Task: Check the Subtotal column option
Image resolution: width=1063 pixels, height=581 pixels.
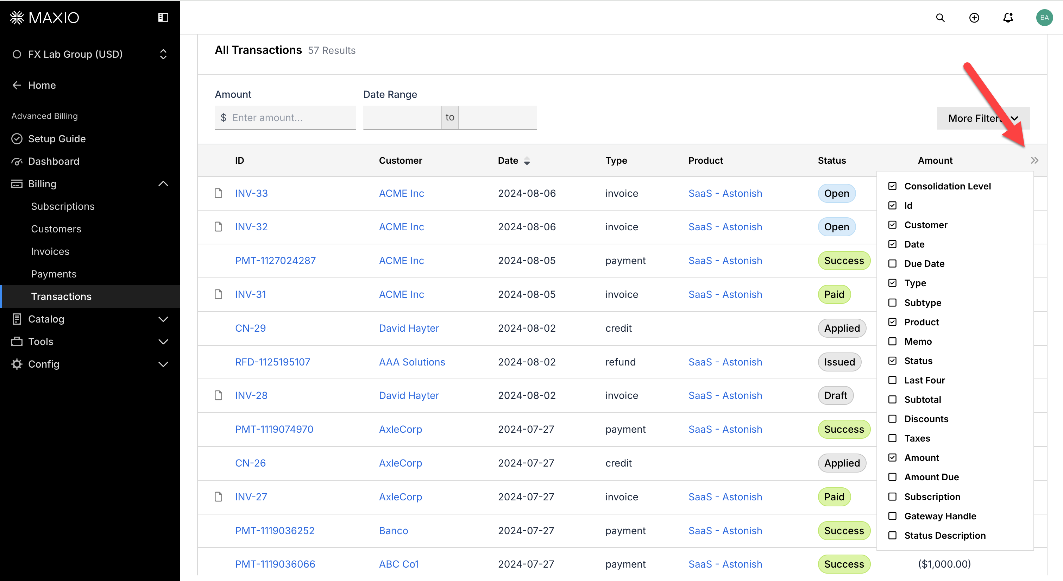Action: coord(892,400)
